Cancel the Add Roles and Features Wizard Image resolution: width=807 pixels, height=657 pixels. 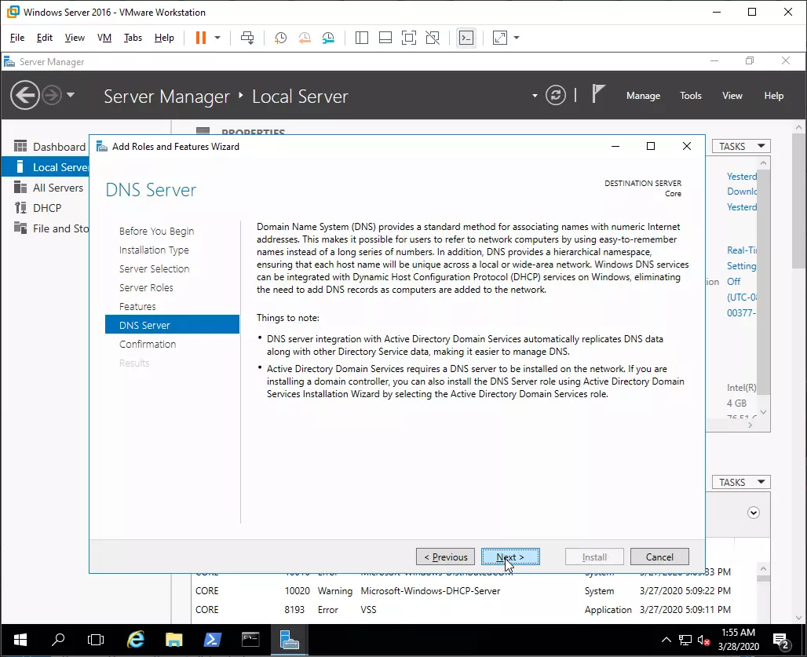click(x=659, y=557)
